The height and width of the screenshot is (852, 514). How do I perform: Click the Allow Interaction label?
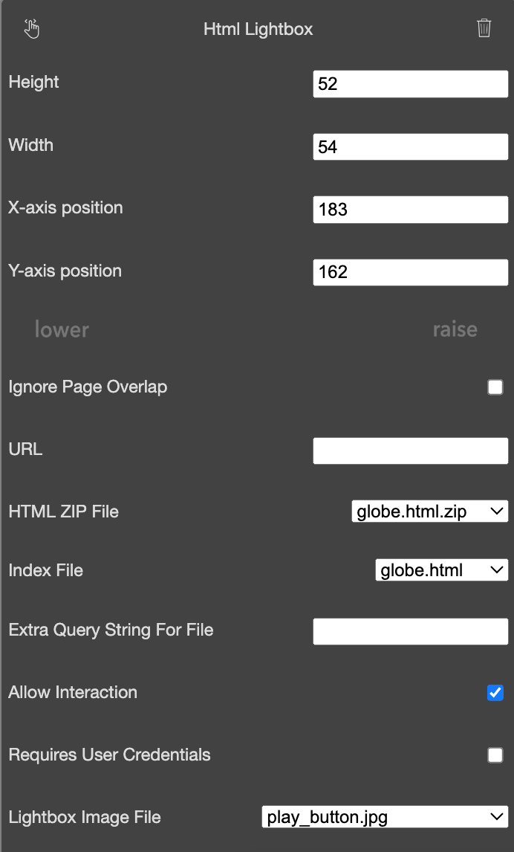[x=73, y=692]
